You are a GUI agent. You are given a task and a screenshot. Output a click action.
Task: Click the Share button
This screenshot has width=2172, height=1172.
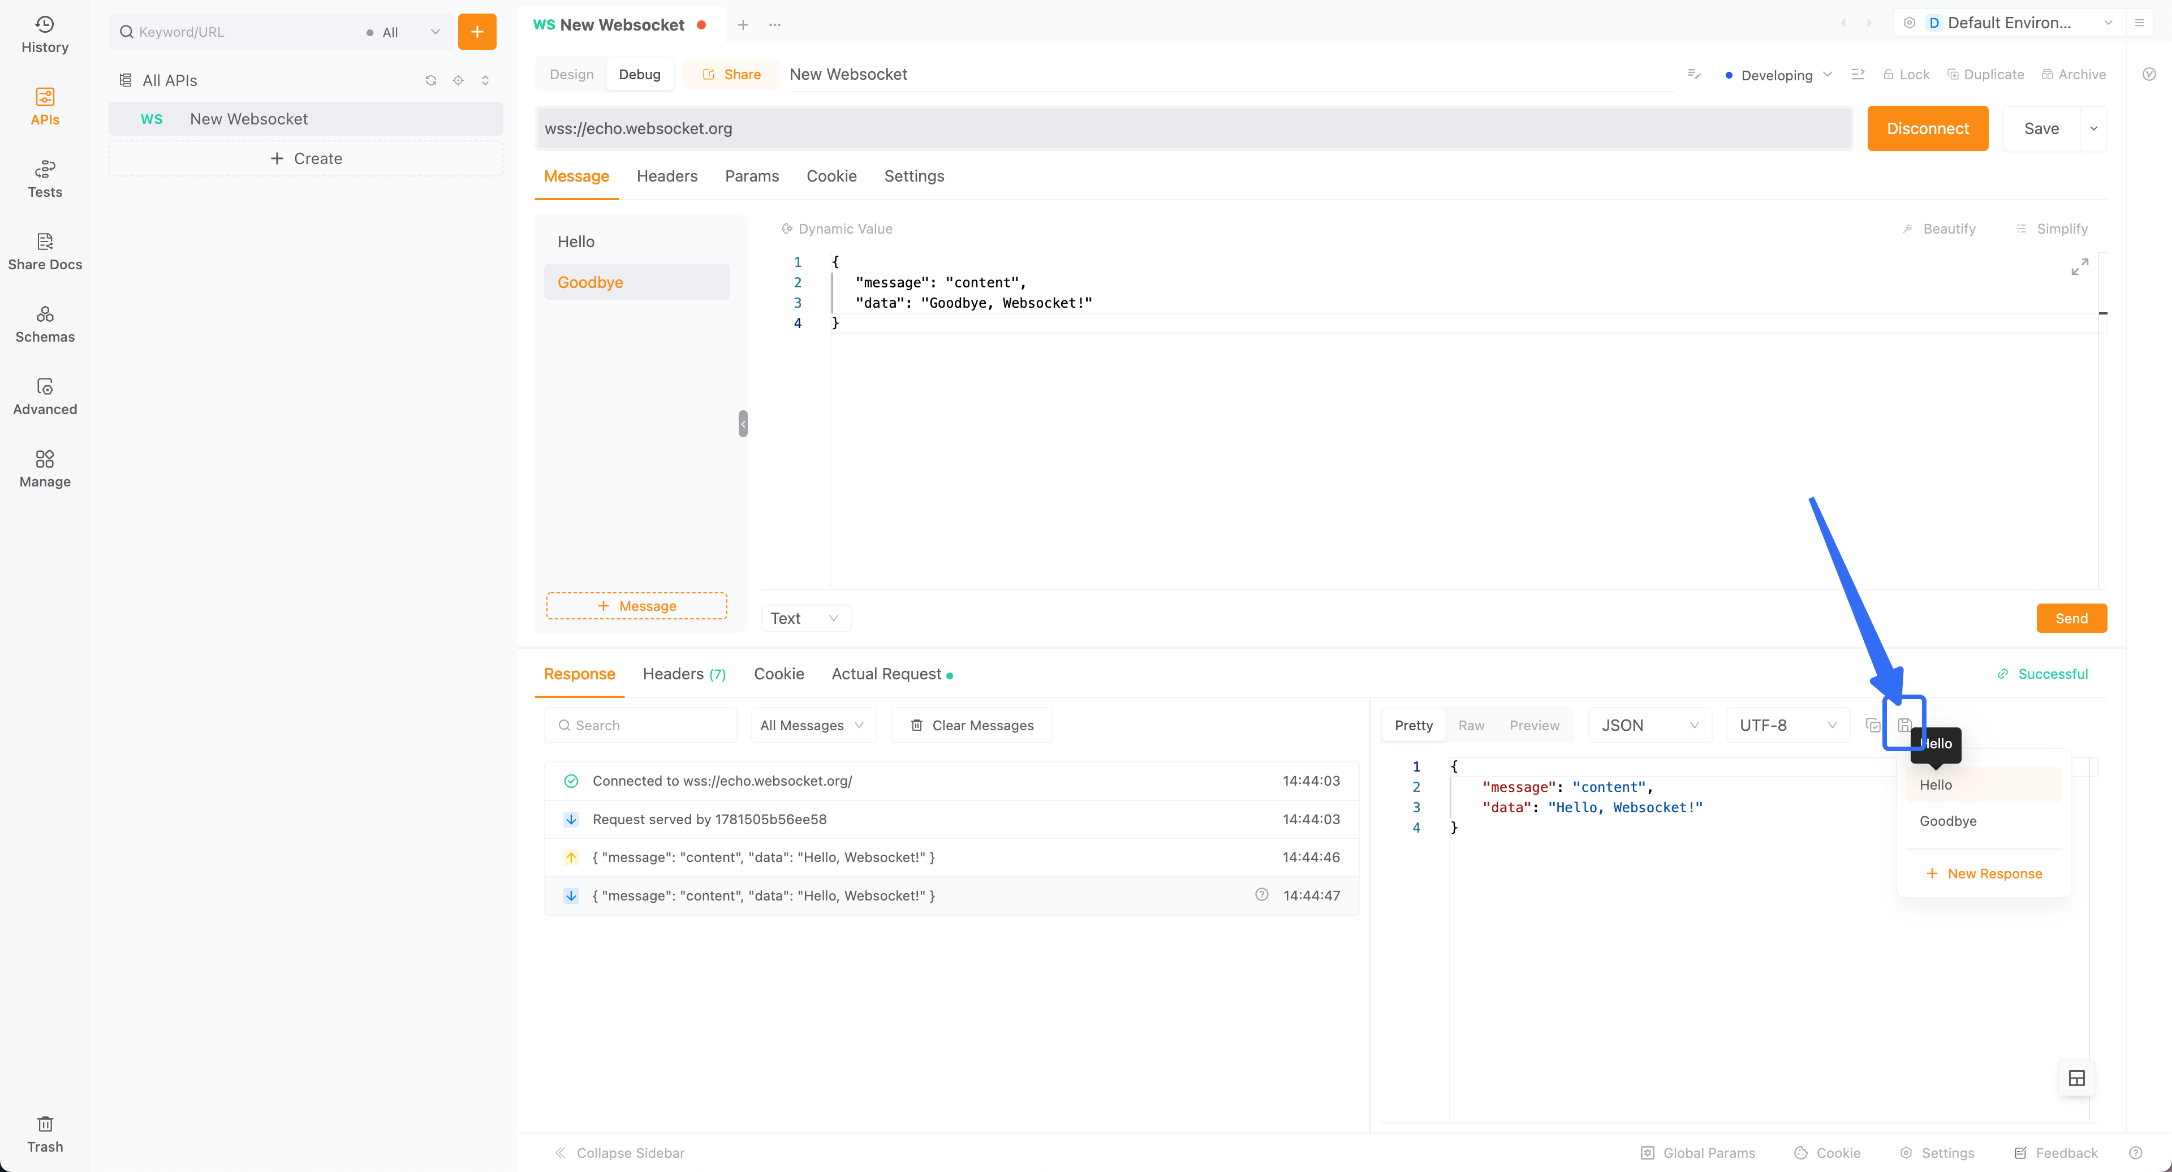tap(731, 74)
